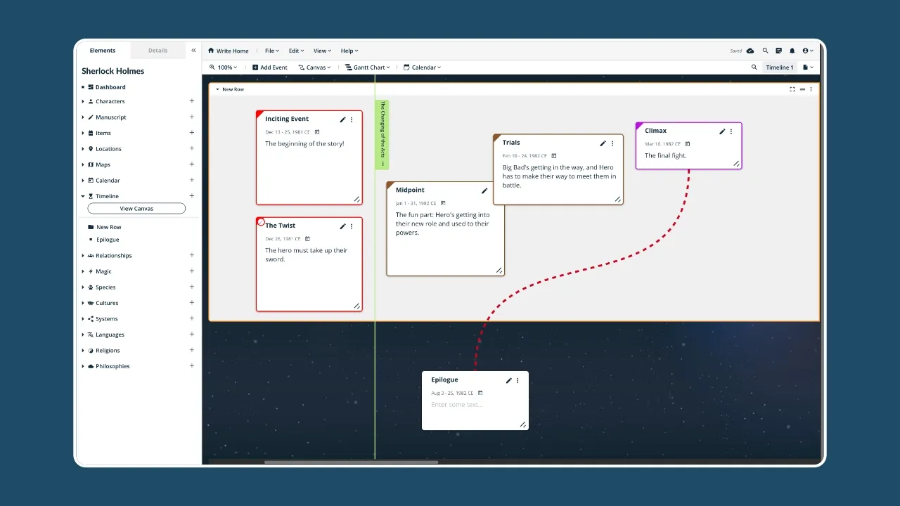Open the Trials card three-dot menu
The image size is (900, 506).
[x=612, y=143]
